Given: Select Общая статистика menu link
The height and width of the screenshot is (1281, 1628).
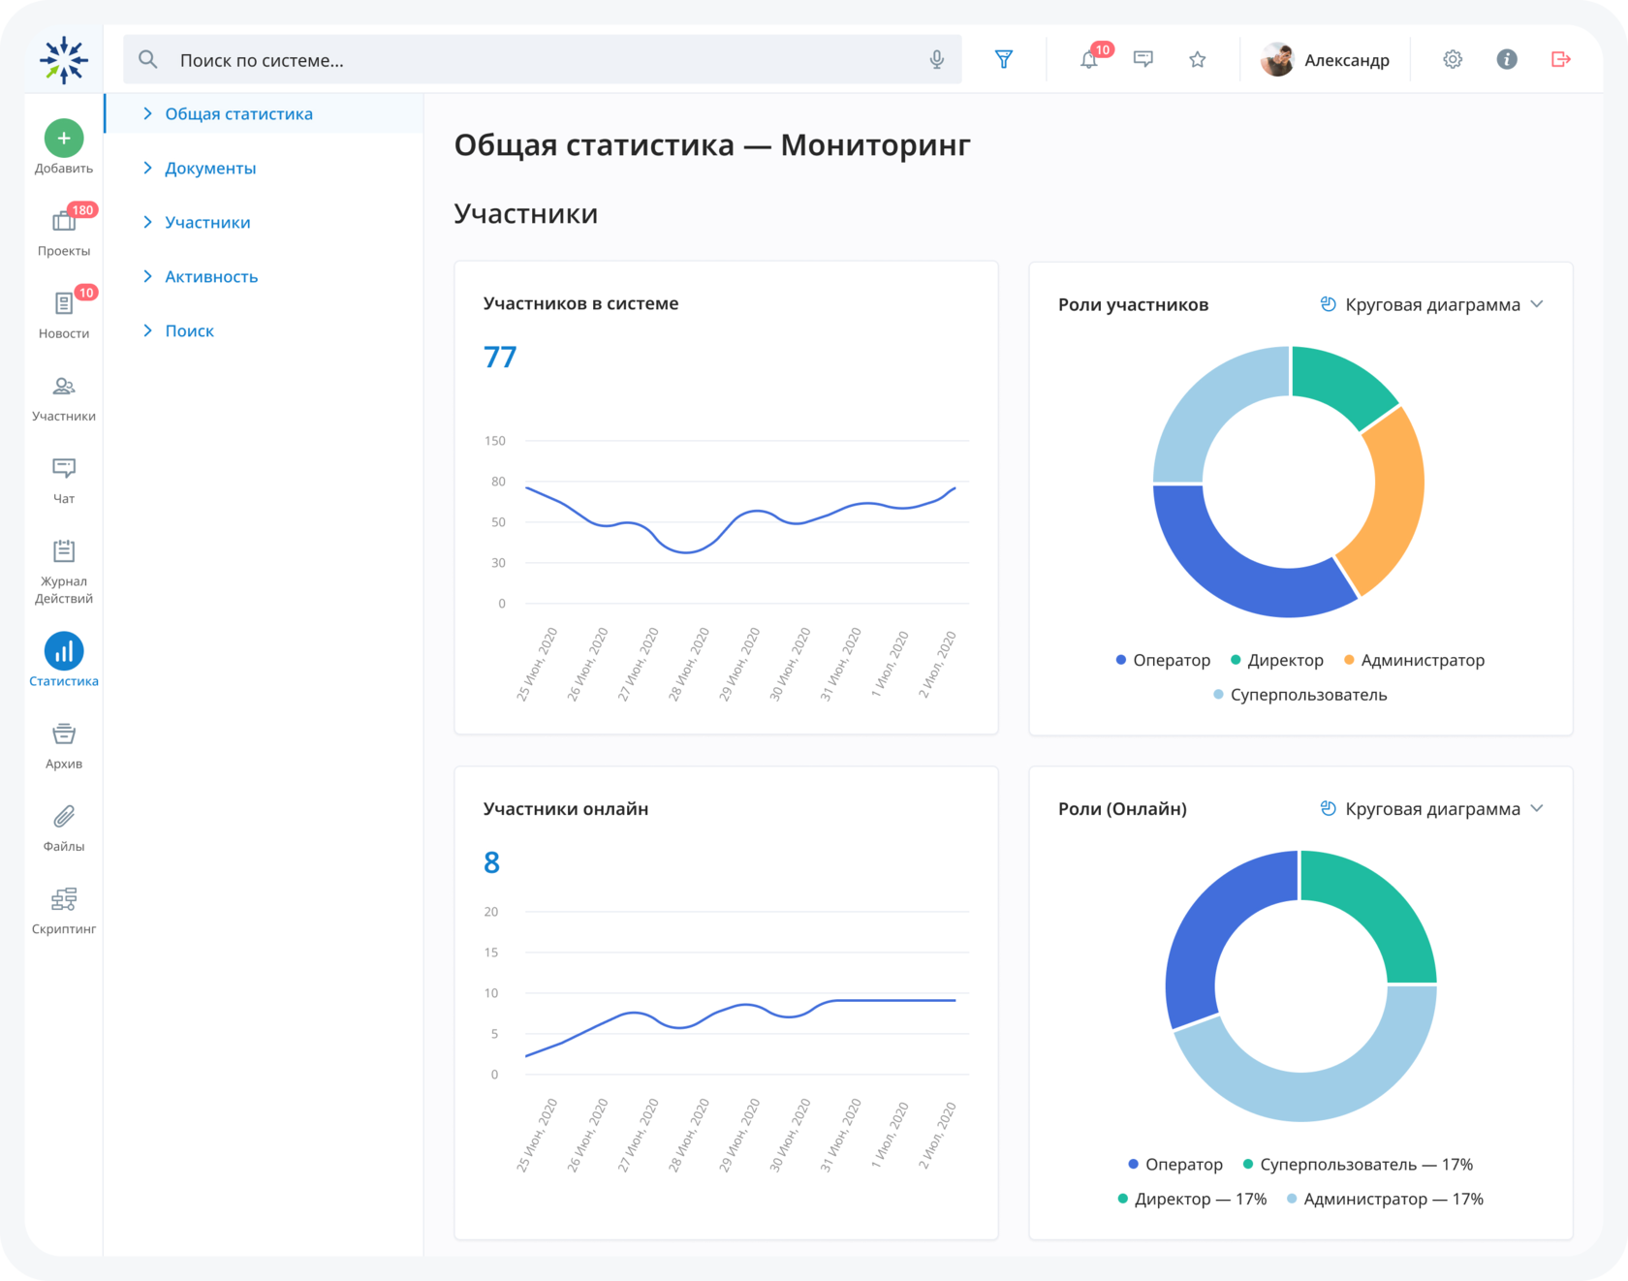Looking at the screenshot, I should [x=238, y=113].
